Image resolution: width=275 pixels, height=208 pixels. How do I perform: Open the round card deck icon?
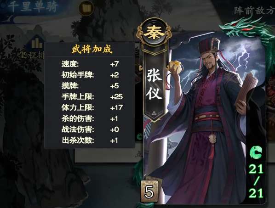[86, 8]
